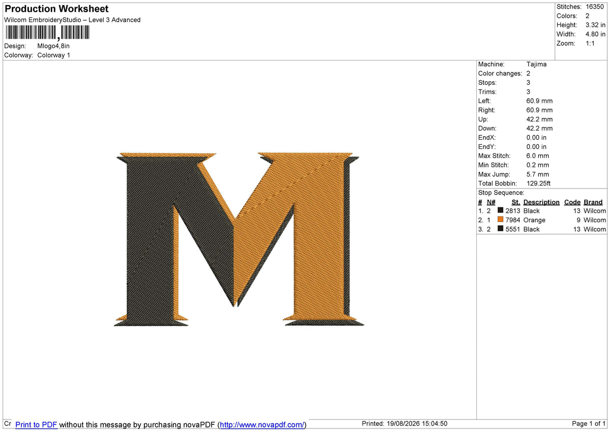Select the Production Worksheet heading
The height and width of the screenshot is (431, 610).
point(56,9)
